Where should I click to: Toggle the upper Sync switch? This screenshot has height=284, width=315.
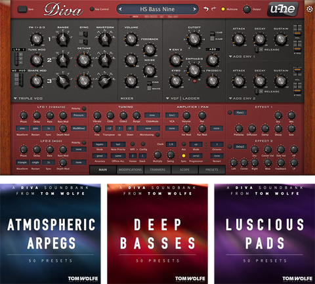click(83, 34)
